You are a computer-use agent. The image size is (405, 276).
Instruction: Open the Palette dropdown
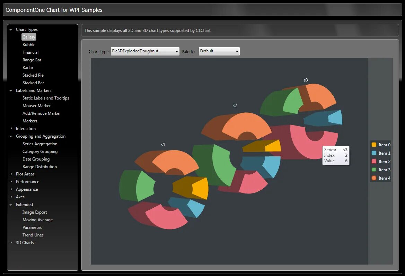pos(219,51)
